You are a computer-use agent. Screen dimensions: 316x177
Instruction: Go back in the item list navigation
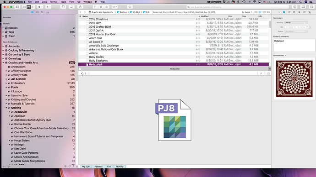tap(81, 12)
